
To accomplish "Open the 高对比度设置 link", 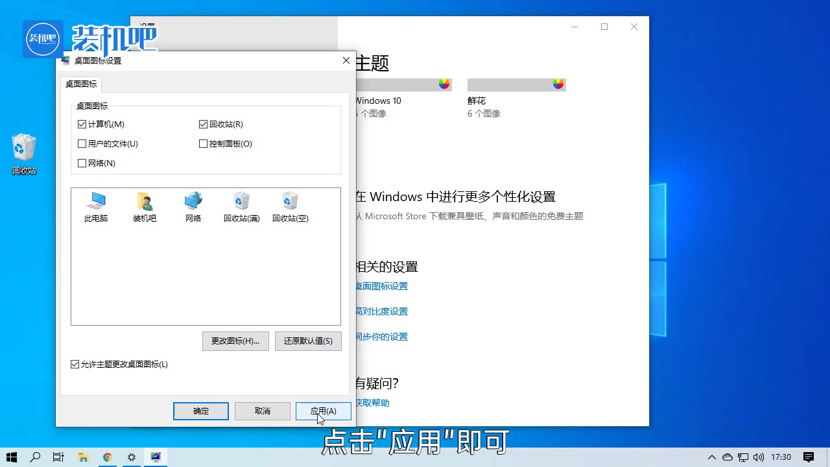I will coord(381,311).
